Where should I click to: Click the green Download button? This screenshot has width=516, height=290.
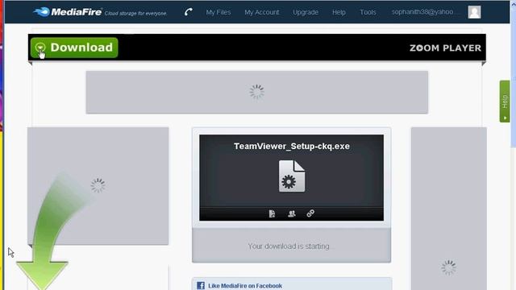tap(74, 48)
